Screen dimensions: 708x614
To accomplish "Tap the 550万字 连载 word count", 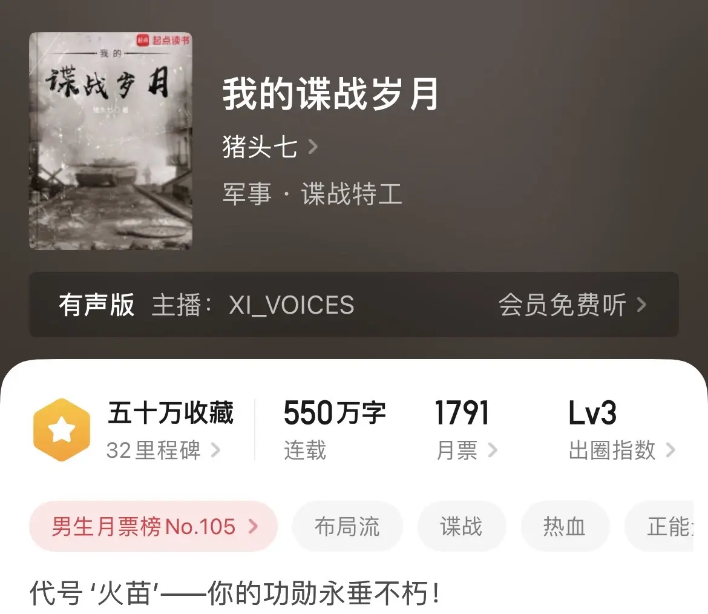I will pyautogui.click(x=335, y=429).
